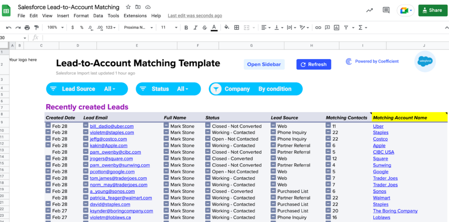The width and height of the screenshot is (449, 222).
Task: Toggle bold formatting
Action: pos(186,28)
